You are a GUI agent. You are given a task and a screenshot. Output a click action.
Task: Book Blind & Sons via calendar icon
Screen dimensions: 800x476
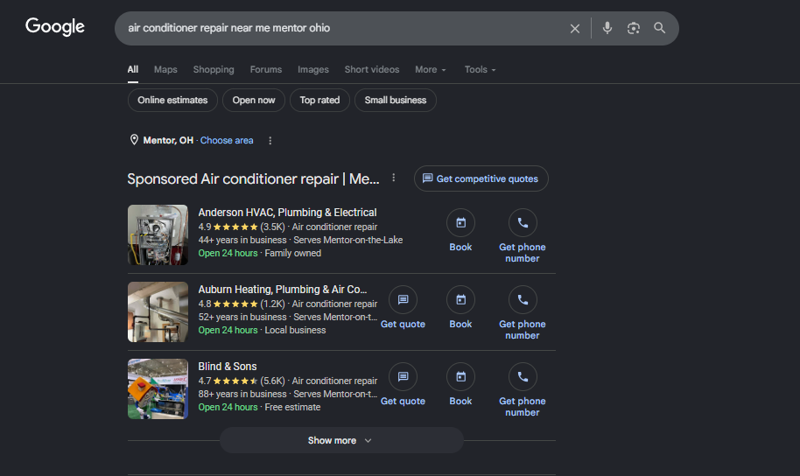coord(460,376)
